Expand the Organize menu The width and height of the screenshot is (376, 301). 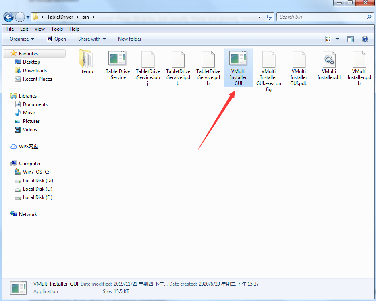tap(21, 39)
